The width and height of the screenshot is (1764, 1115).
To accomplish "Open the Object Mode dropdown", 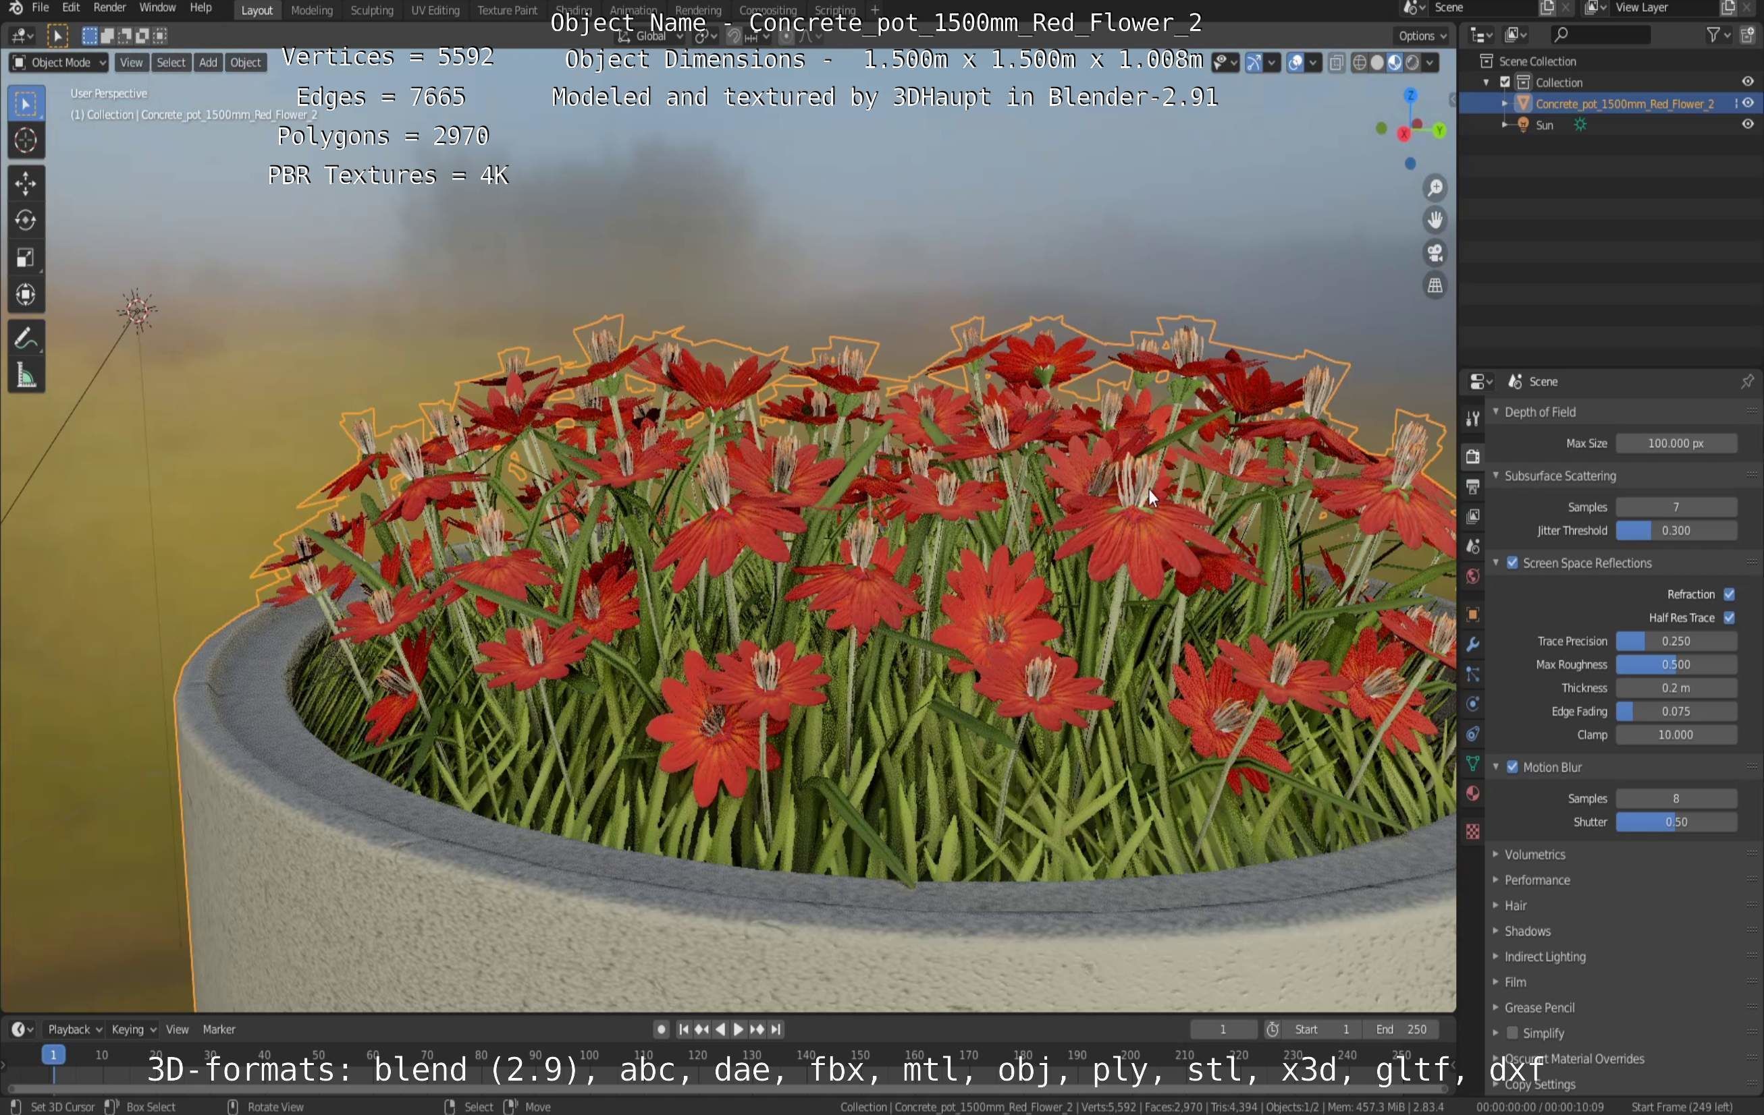I will pyautogui.click(x=59, y=63).
